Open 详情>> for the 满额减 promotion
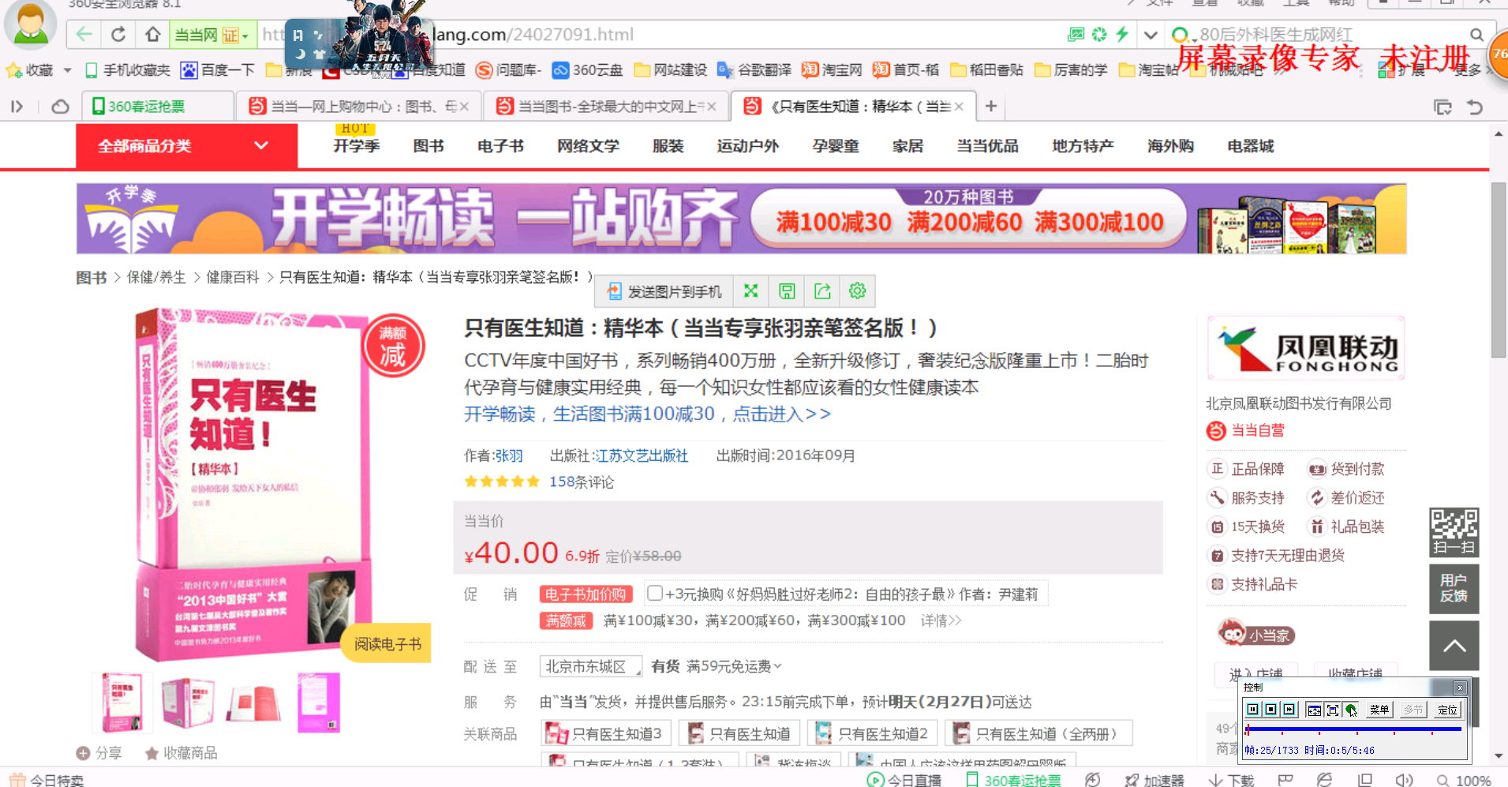Viewport: 1508px width, 787px height. click(x=941, y=620)
